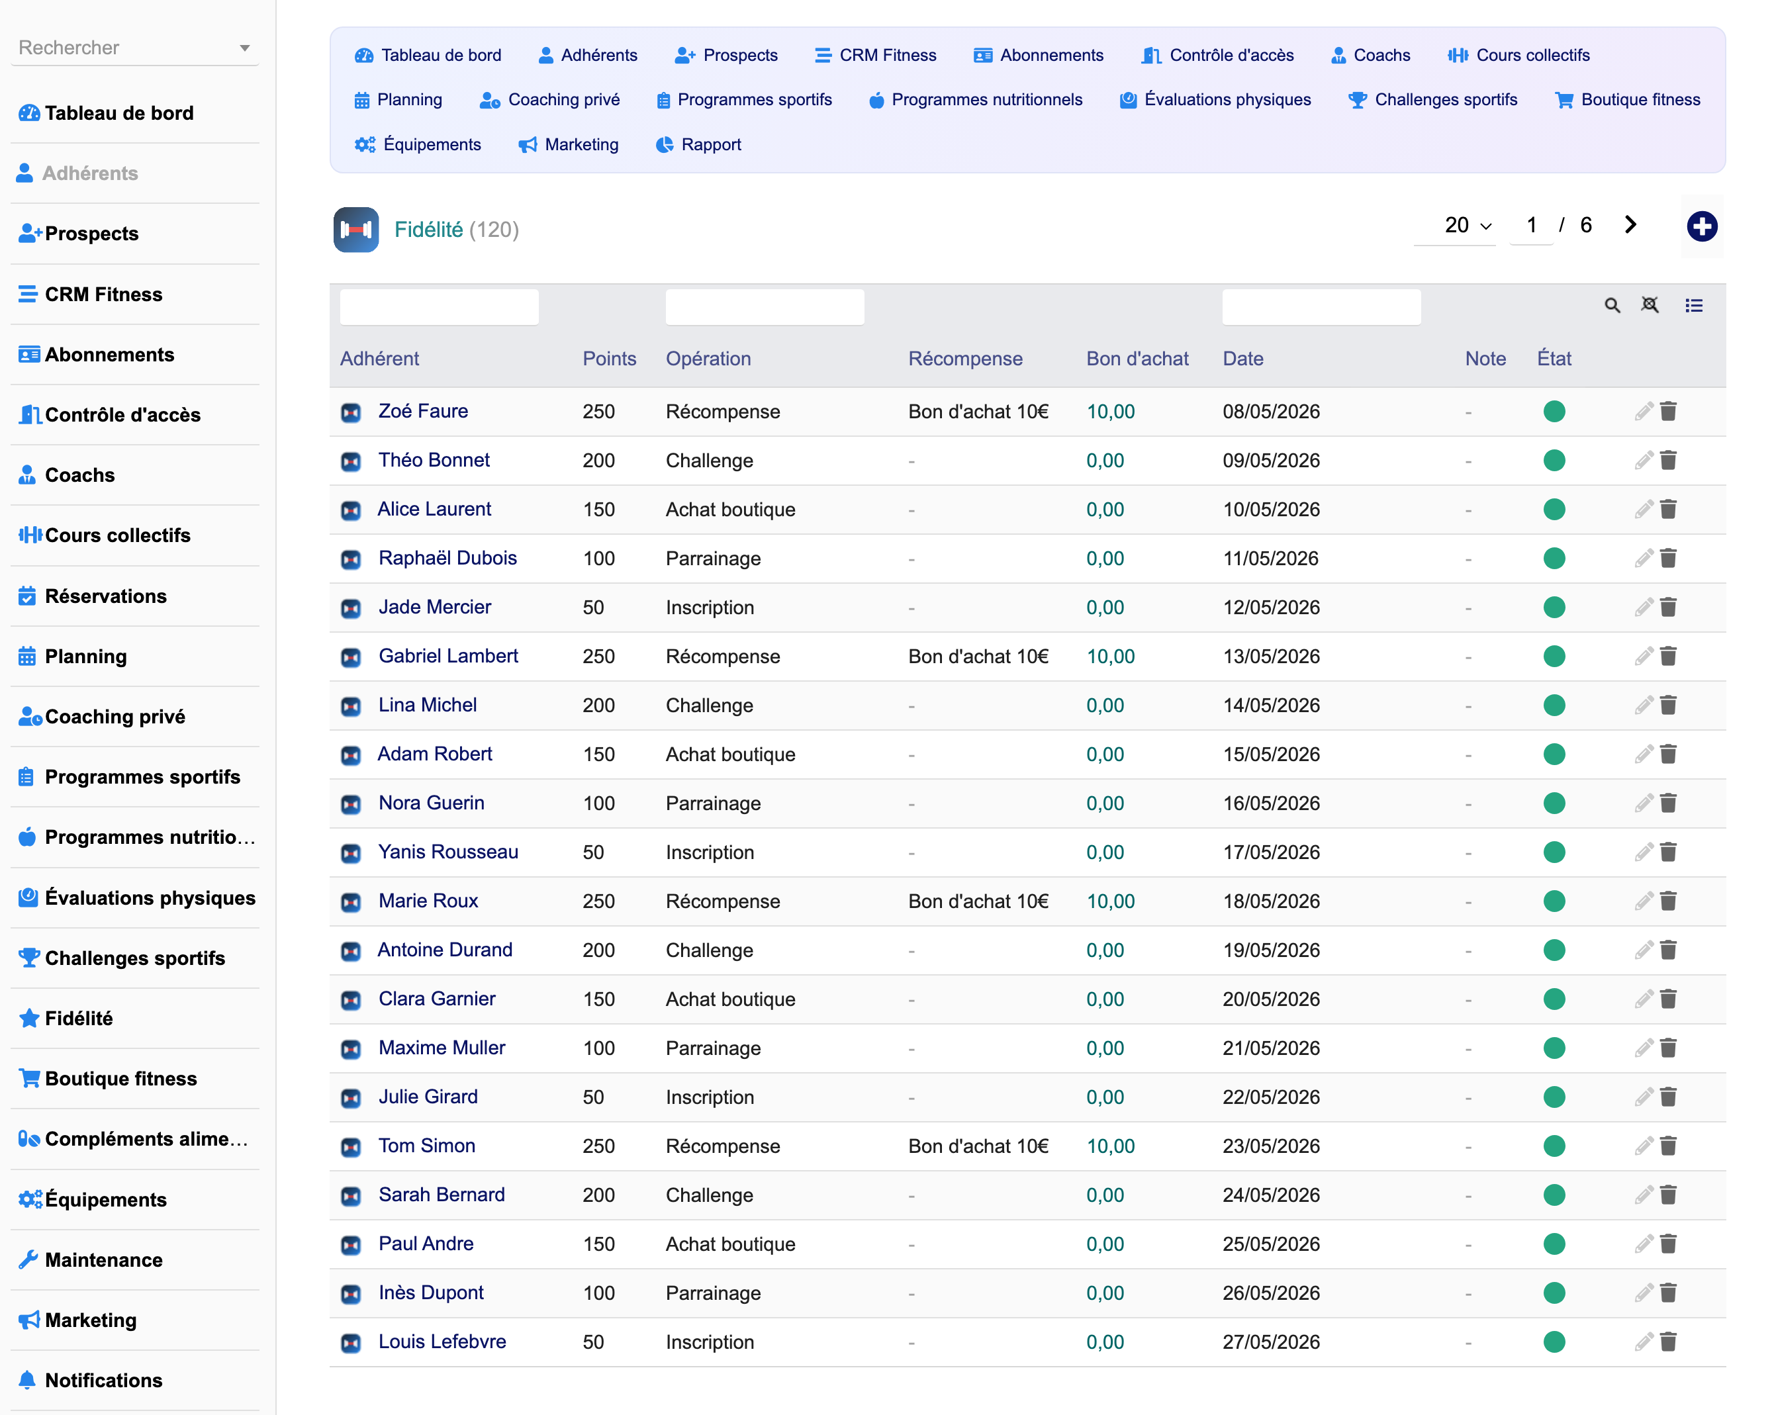Delete the Louis Lefebvre row via trash icon

(1669, 1342)
